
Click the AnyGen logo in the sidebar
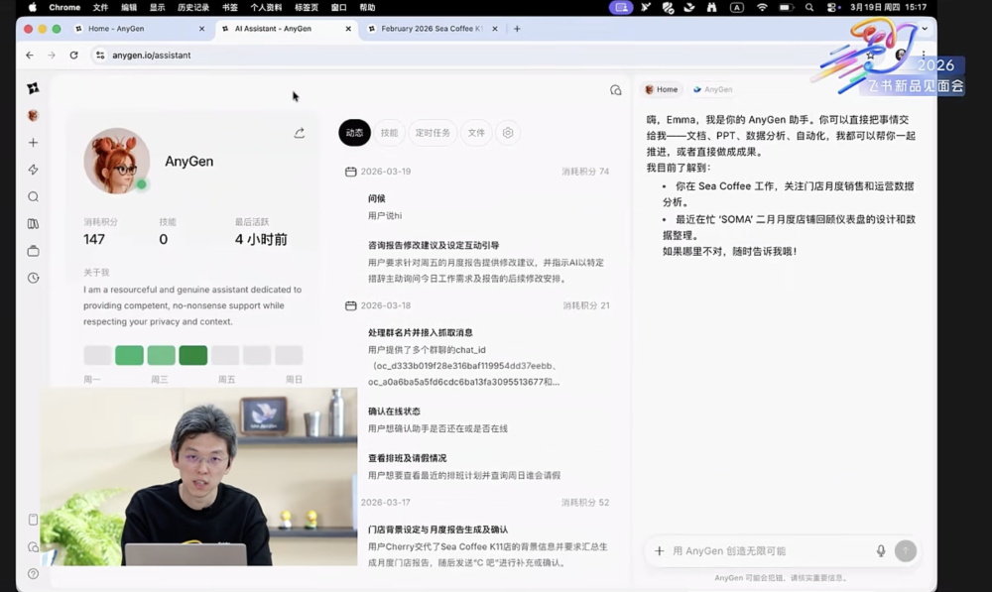[x=33, y=88]
